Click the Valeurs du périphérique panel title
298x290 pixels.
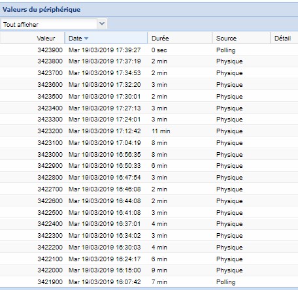click(41, 10)
